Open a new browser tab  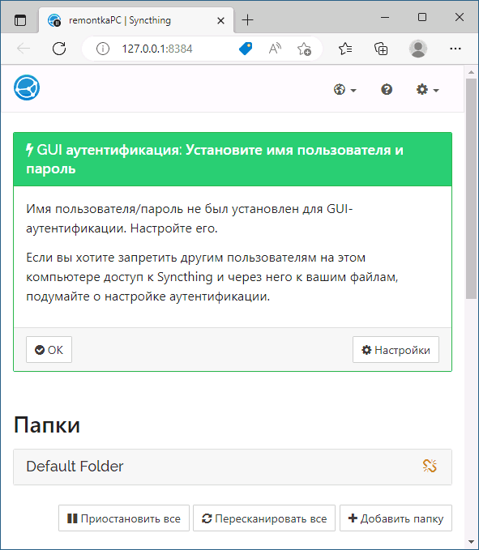(247, 20)
